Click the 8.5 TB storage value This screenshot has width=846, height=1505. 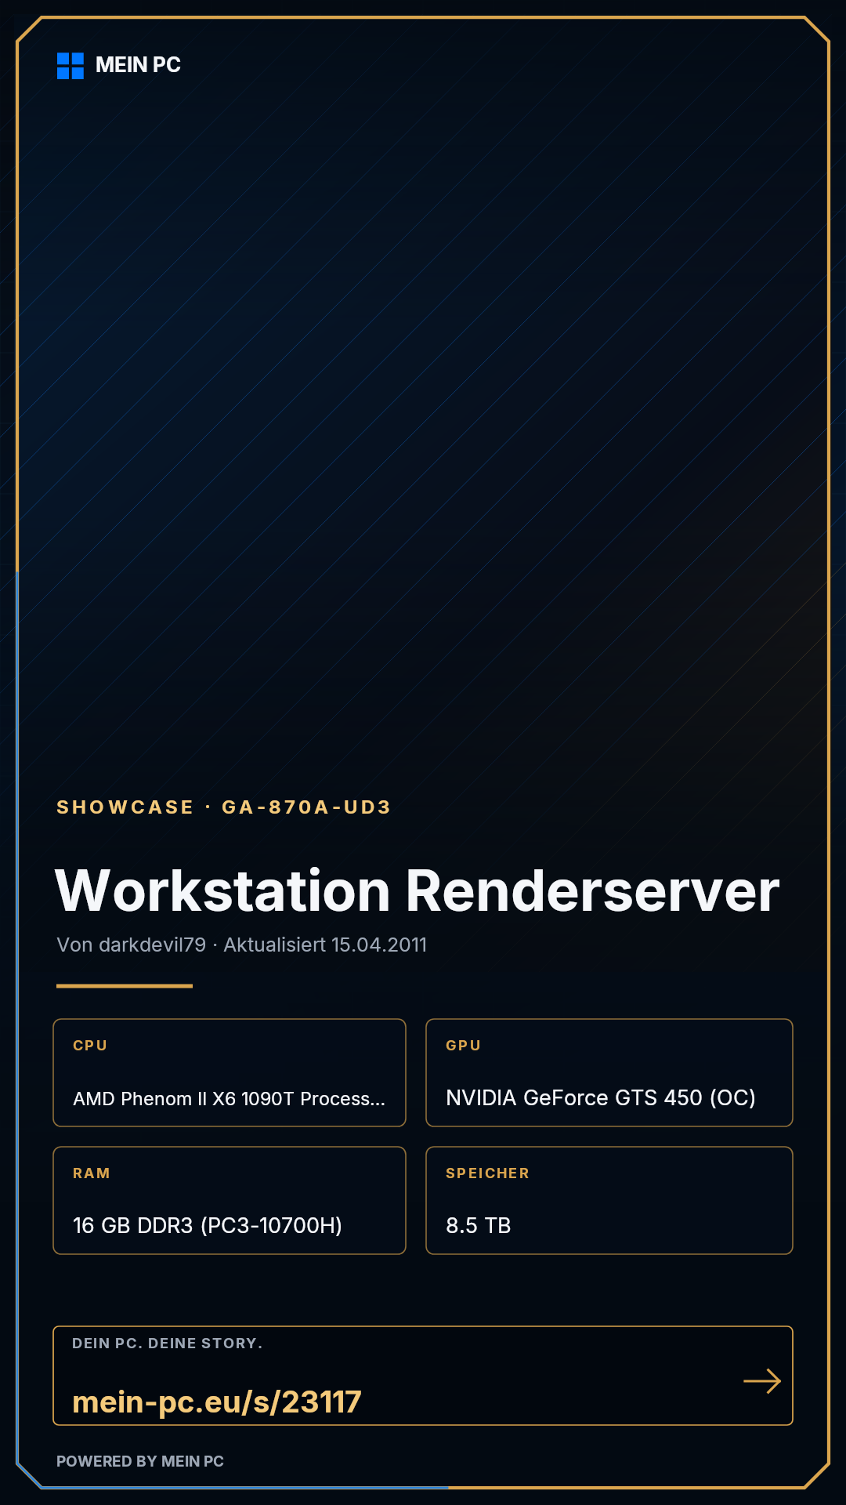coord(479,1225)
